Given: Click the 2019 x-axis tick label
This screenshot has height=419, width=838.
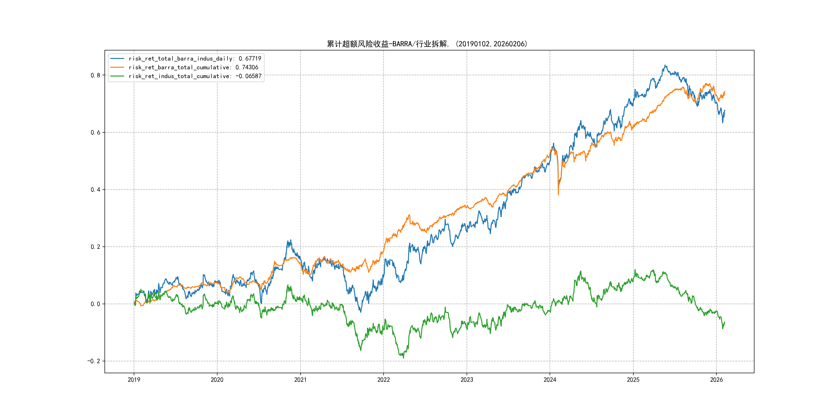Looking at the screenshot, I should coord(134,380).
